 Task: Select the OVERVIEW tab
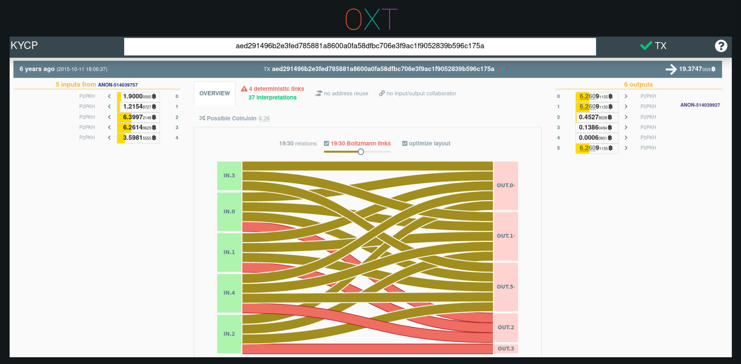pos(215,93)
